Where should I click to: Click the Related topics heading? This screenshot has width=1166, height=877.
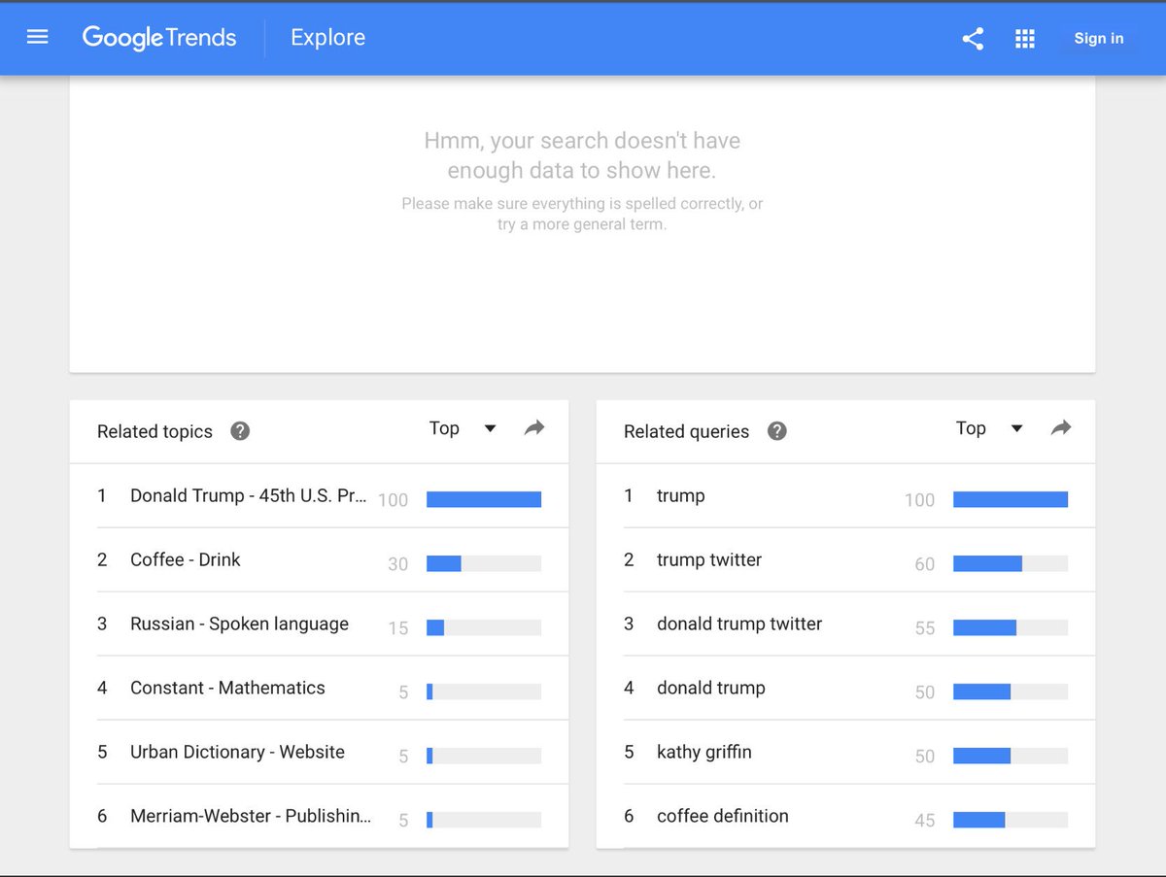pyautogui.click(x=154, y=431)
